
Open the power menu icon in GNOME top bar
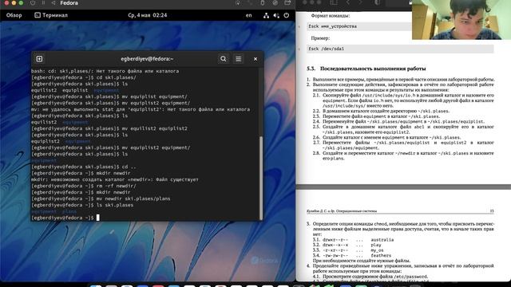point(287,15)
